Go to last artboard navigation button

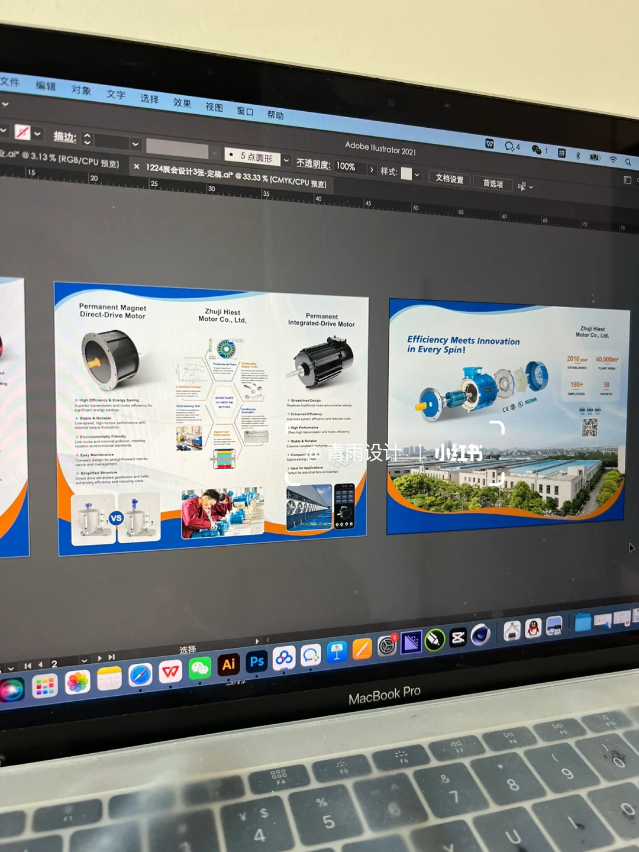111,657
